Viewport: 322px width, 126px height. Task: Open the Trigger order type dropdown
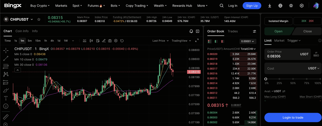click(294, 41)
